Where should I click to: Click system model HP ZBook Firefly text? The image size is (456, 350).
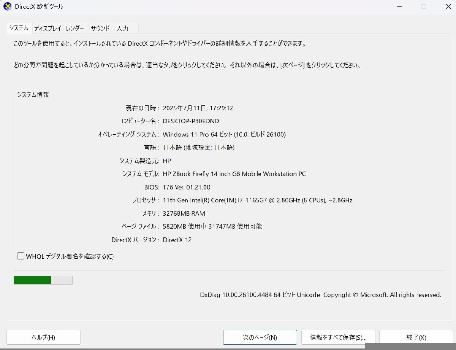click(x=234, y=174)
